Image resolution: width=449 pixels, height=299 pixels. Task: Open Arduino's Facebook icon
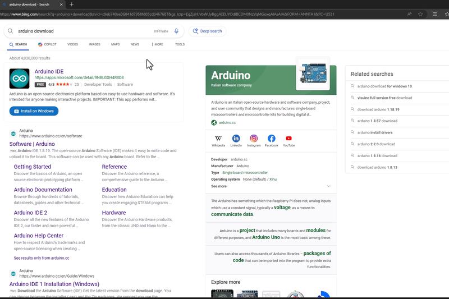tap(272, 139)
